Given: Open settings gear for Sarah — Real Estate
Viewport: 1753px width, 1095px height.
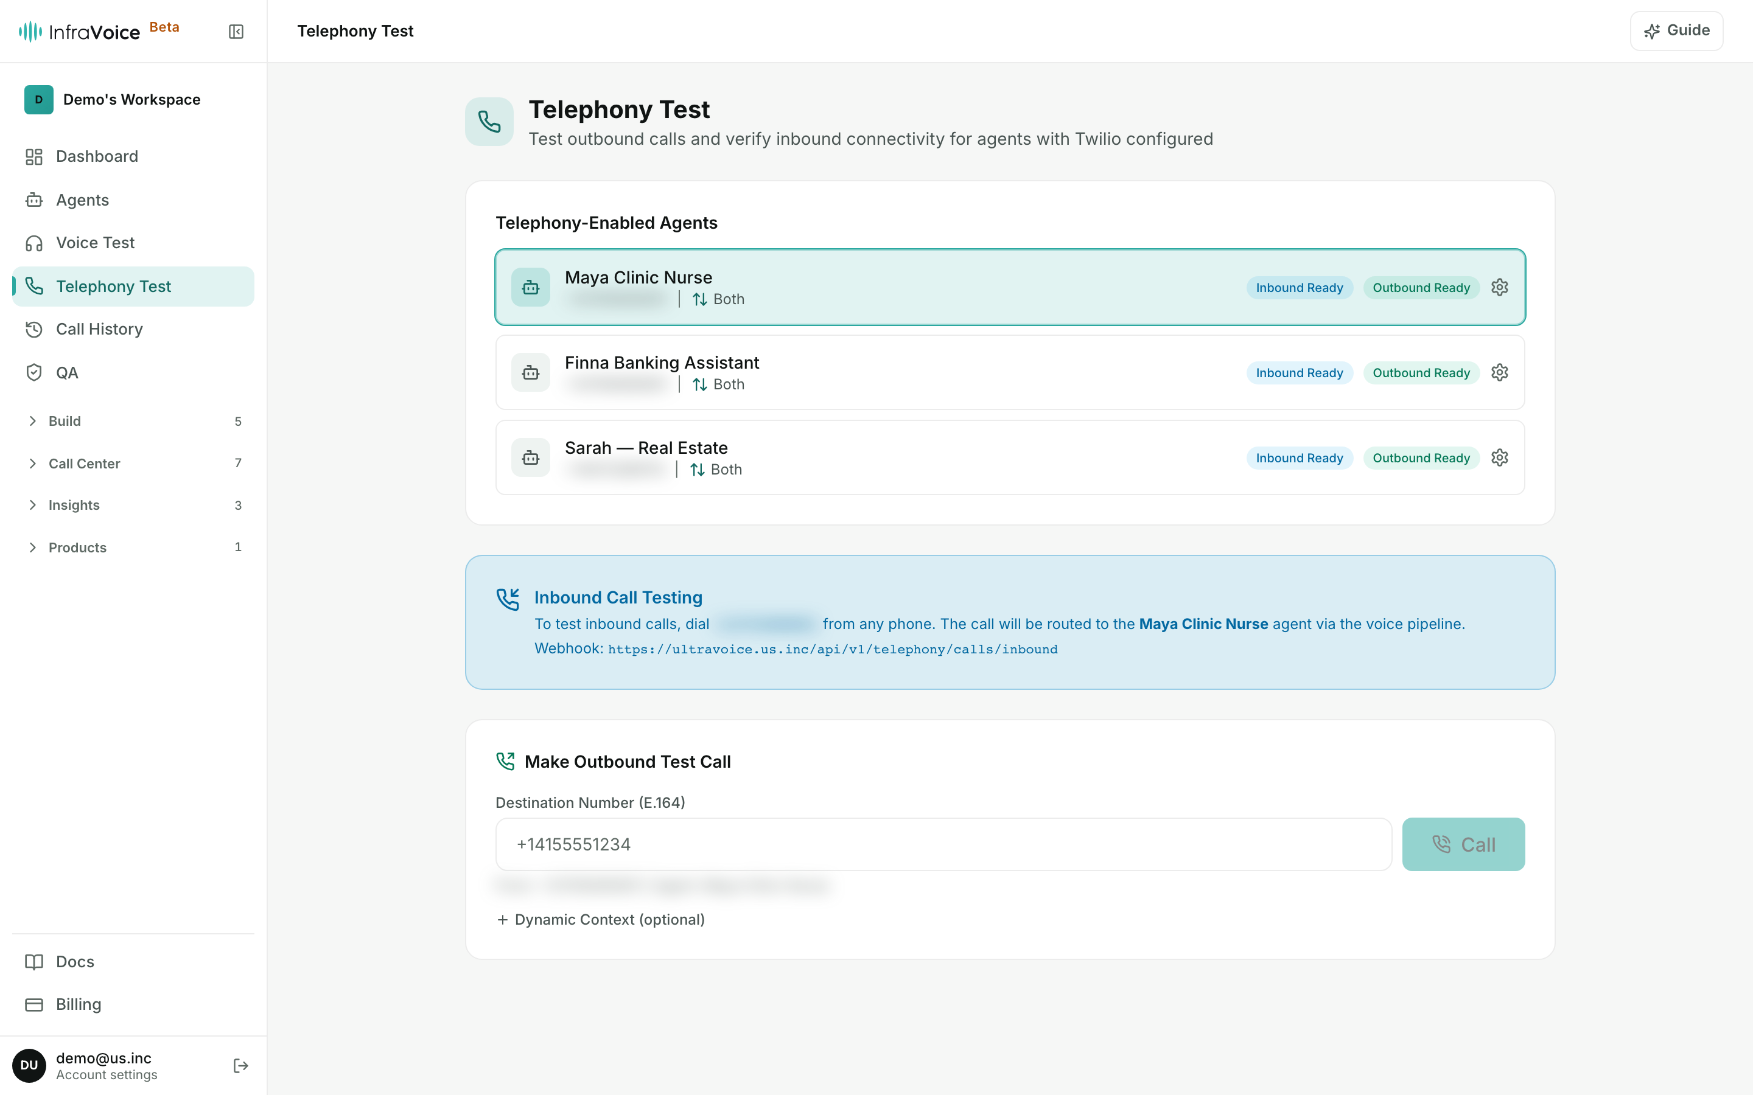Looking at the screenshot, I should tap(1499, 457).
